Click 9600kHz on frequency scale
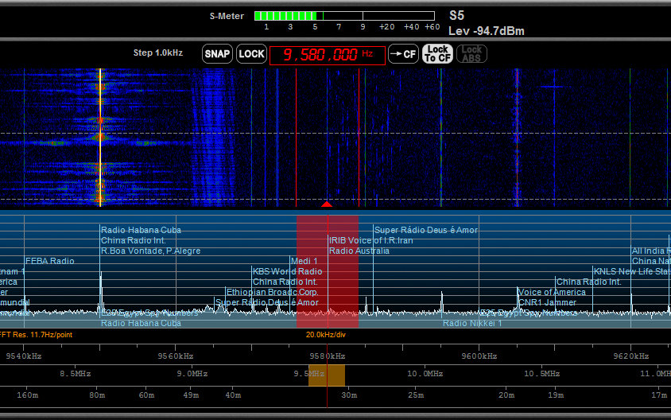The image size is (671, 420). (x=479, y=356)
